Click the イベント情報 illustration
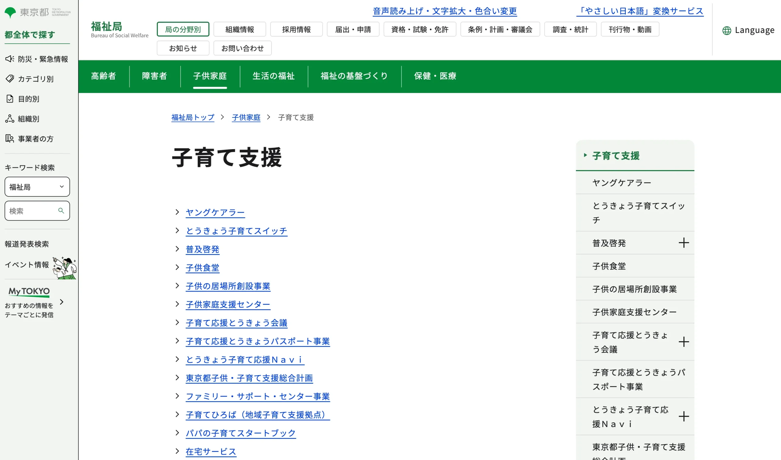This screenshot has height=460, width=781. click(64, 268)
